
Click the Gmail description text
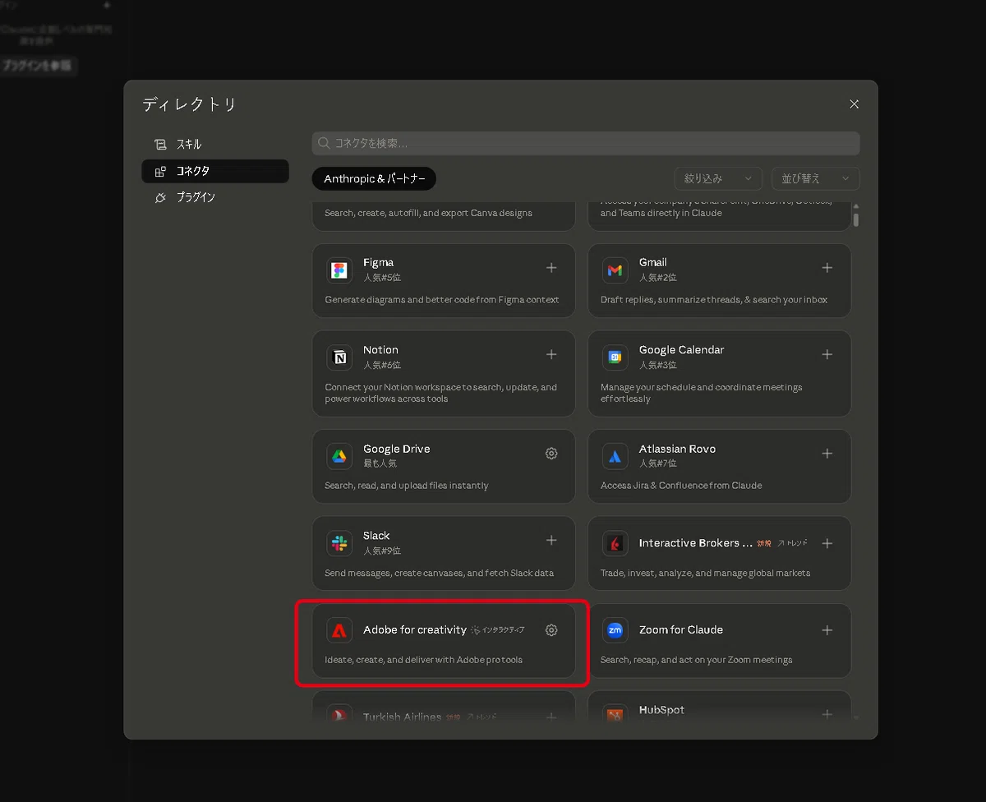tap(714, 300)
